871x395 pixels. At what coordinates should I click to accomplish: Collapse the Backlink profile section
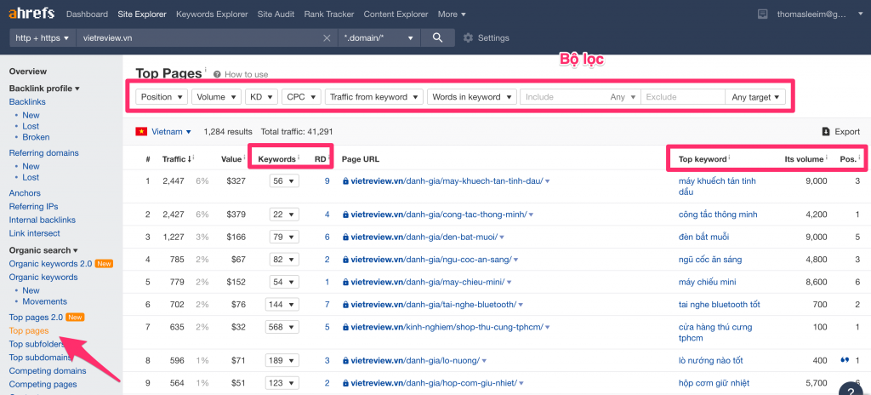click(44, 88)
